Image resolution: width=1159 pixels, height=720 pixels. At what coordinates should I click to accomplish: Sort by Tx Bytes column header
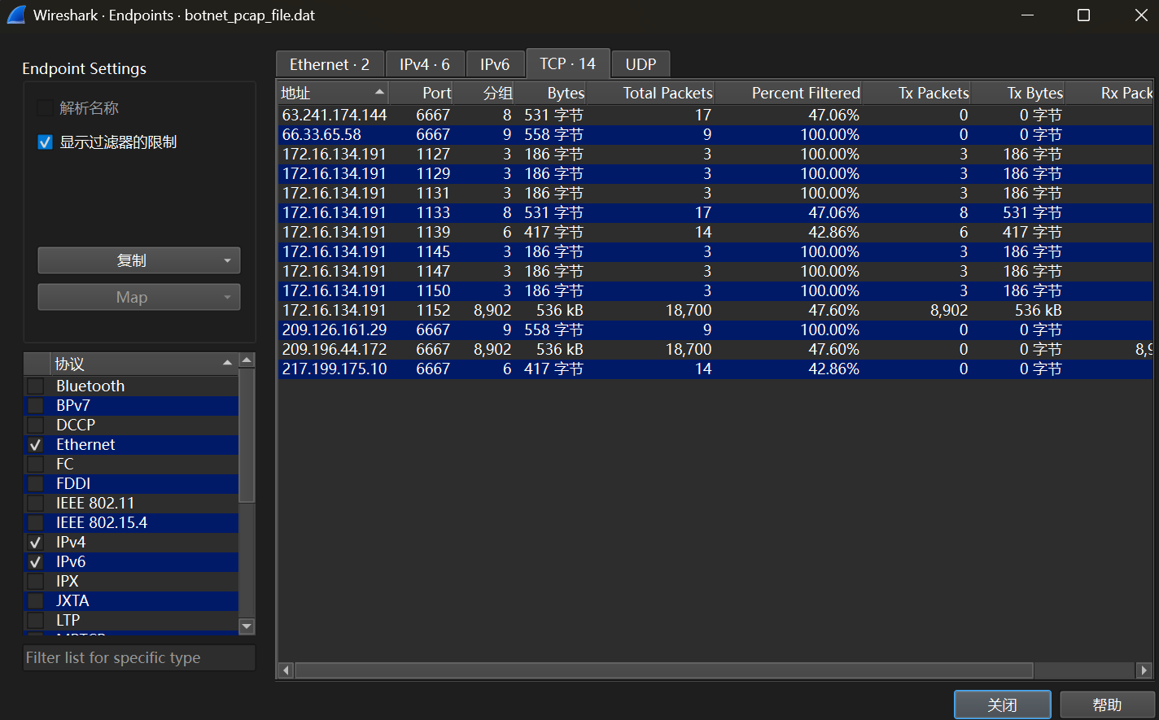[x=1018, y=93]
